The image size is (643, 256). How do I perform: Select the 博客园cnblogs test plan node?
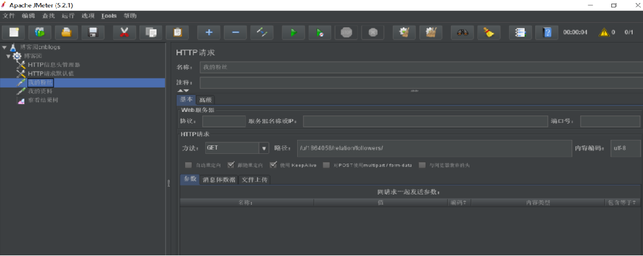[x=40, y=47]
